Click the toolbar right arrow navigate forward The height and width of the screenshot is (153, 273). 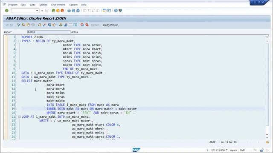point(12,25)
